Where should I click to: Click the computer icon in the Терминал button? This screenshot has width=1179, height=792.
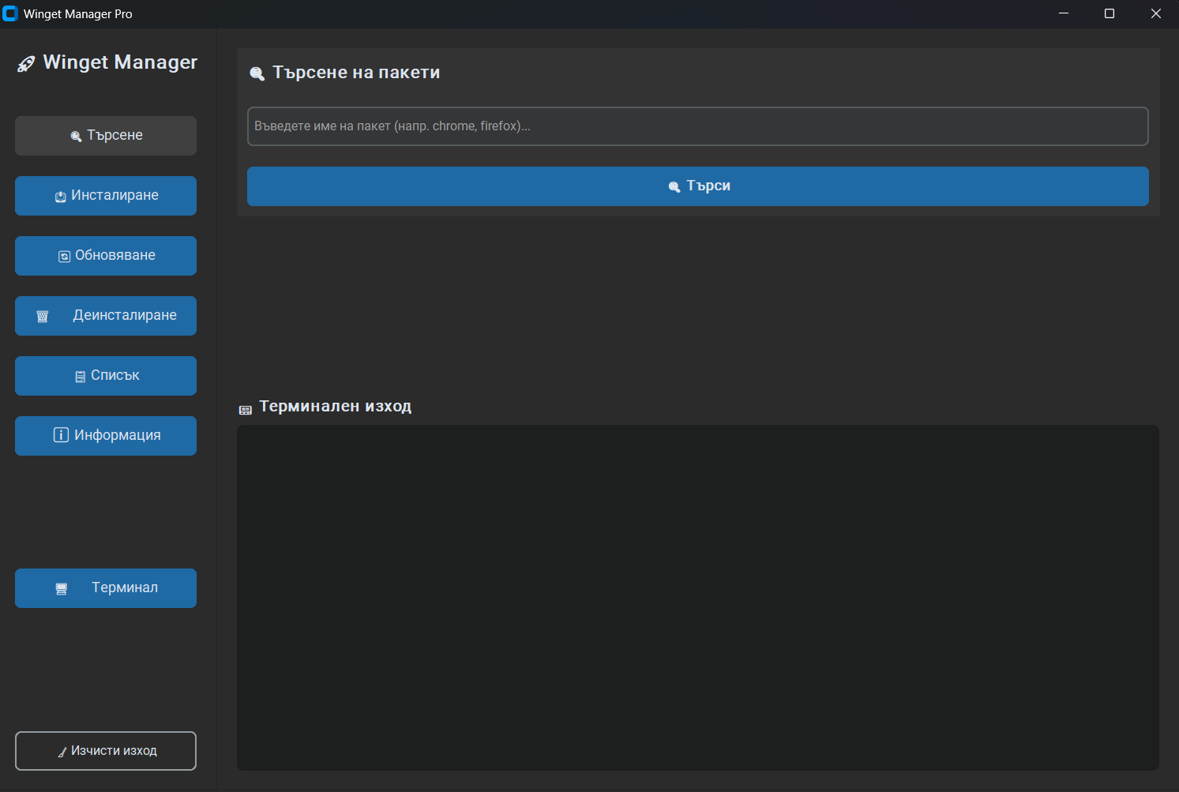pyautogui.click(x=62, y=589)
